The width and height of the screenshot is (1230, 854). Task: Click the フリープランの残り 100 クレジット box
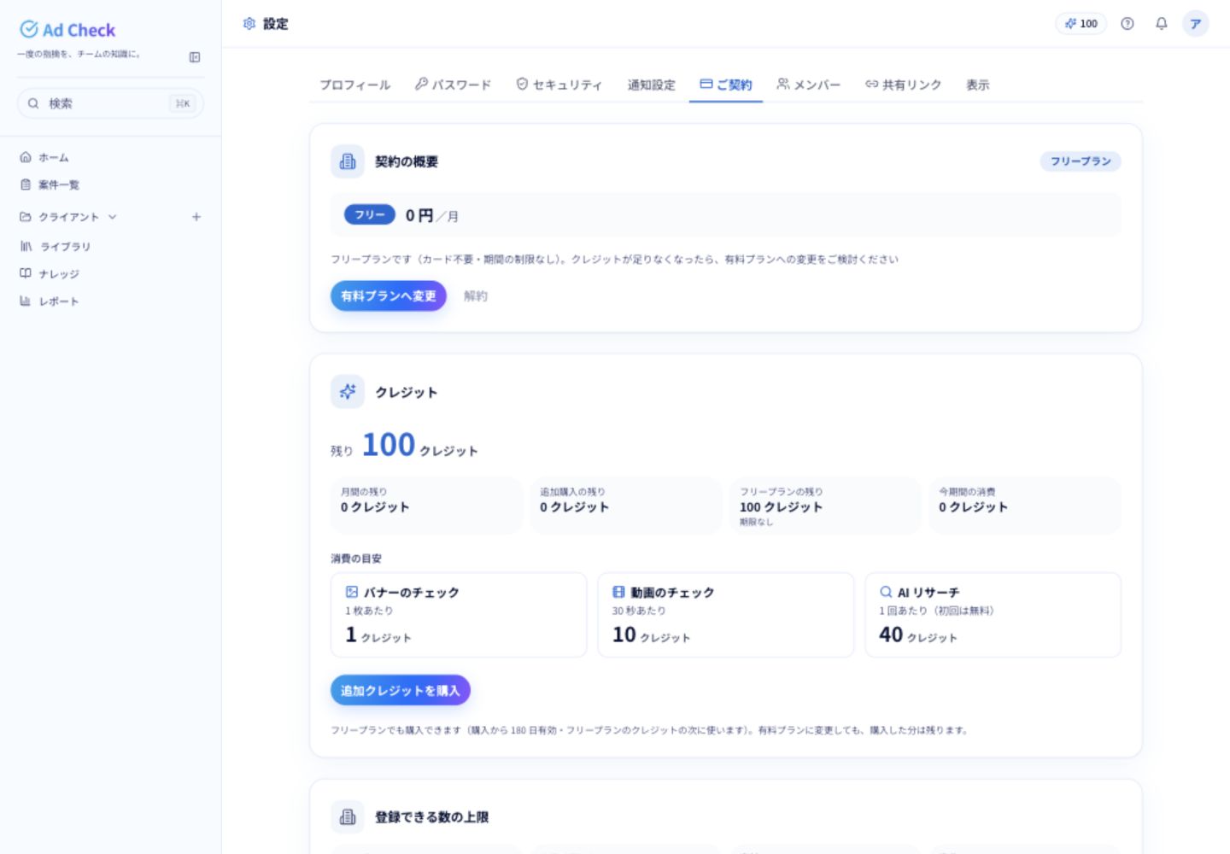coord(825,506)
